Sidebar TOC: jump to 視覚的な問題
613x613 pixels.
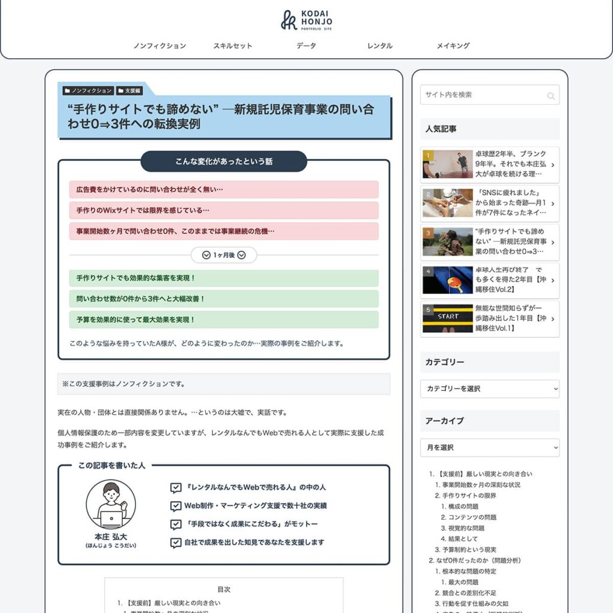466,528
